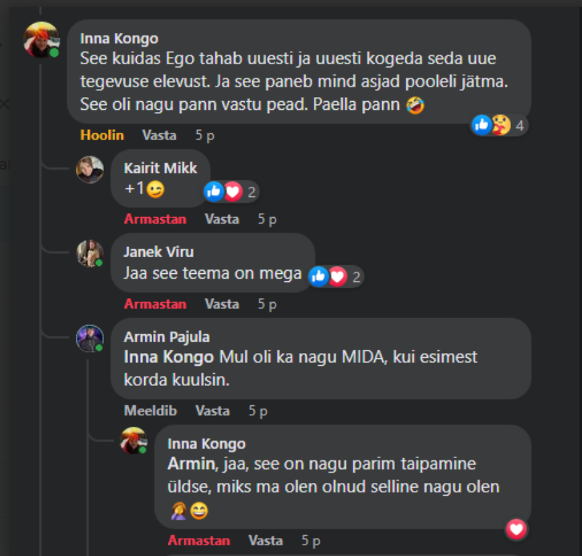The height and width of the screenshot is (556, 582).
Task: Click Kairit Mikk's profile picture
Action: pyautogui.click(x=90, y=169)
